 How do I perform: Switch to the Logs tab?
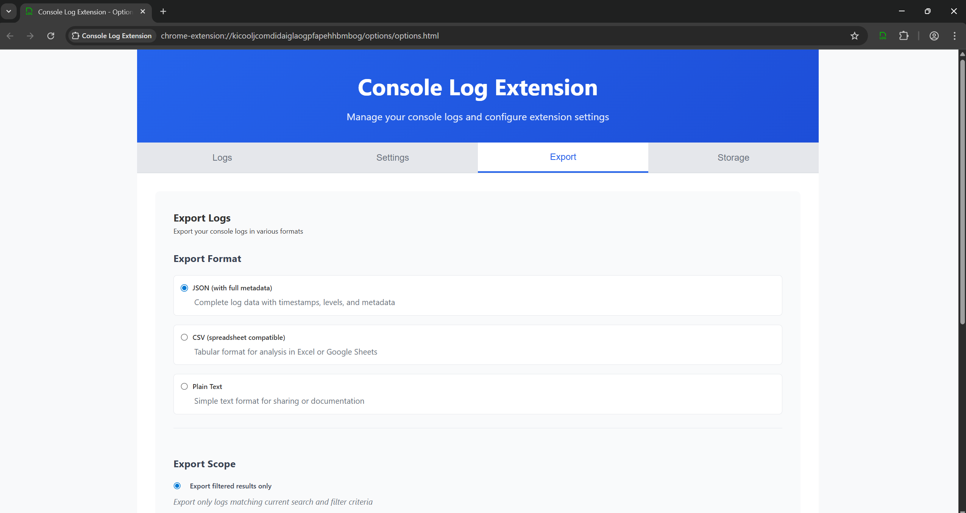tap(222, 158)
